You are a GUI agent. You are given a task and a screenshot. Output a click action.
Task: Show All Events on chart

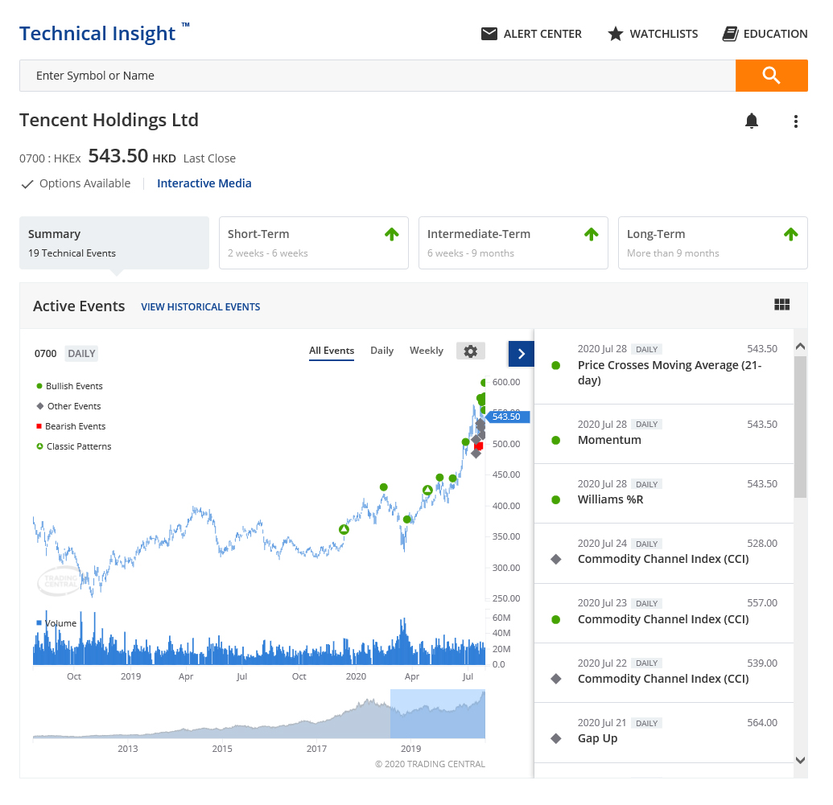click(332, 351)
